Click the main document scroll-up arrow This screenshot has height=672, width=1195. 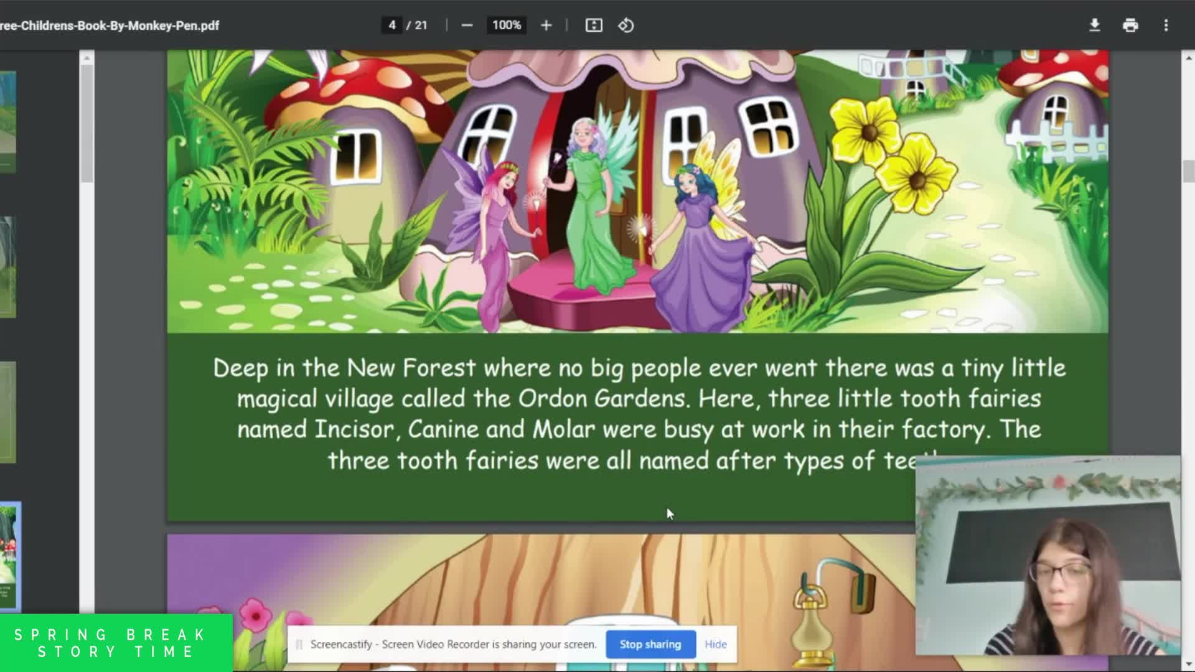click(x=1188, y=58)
